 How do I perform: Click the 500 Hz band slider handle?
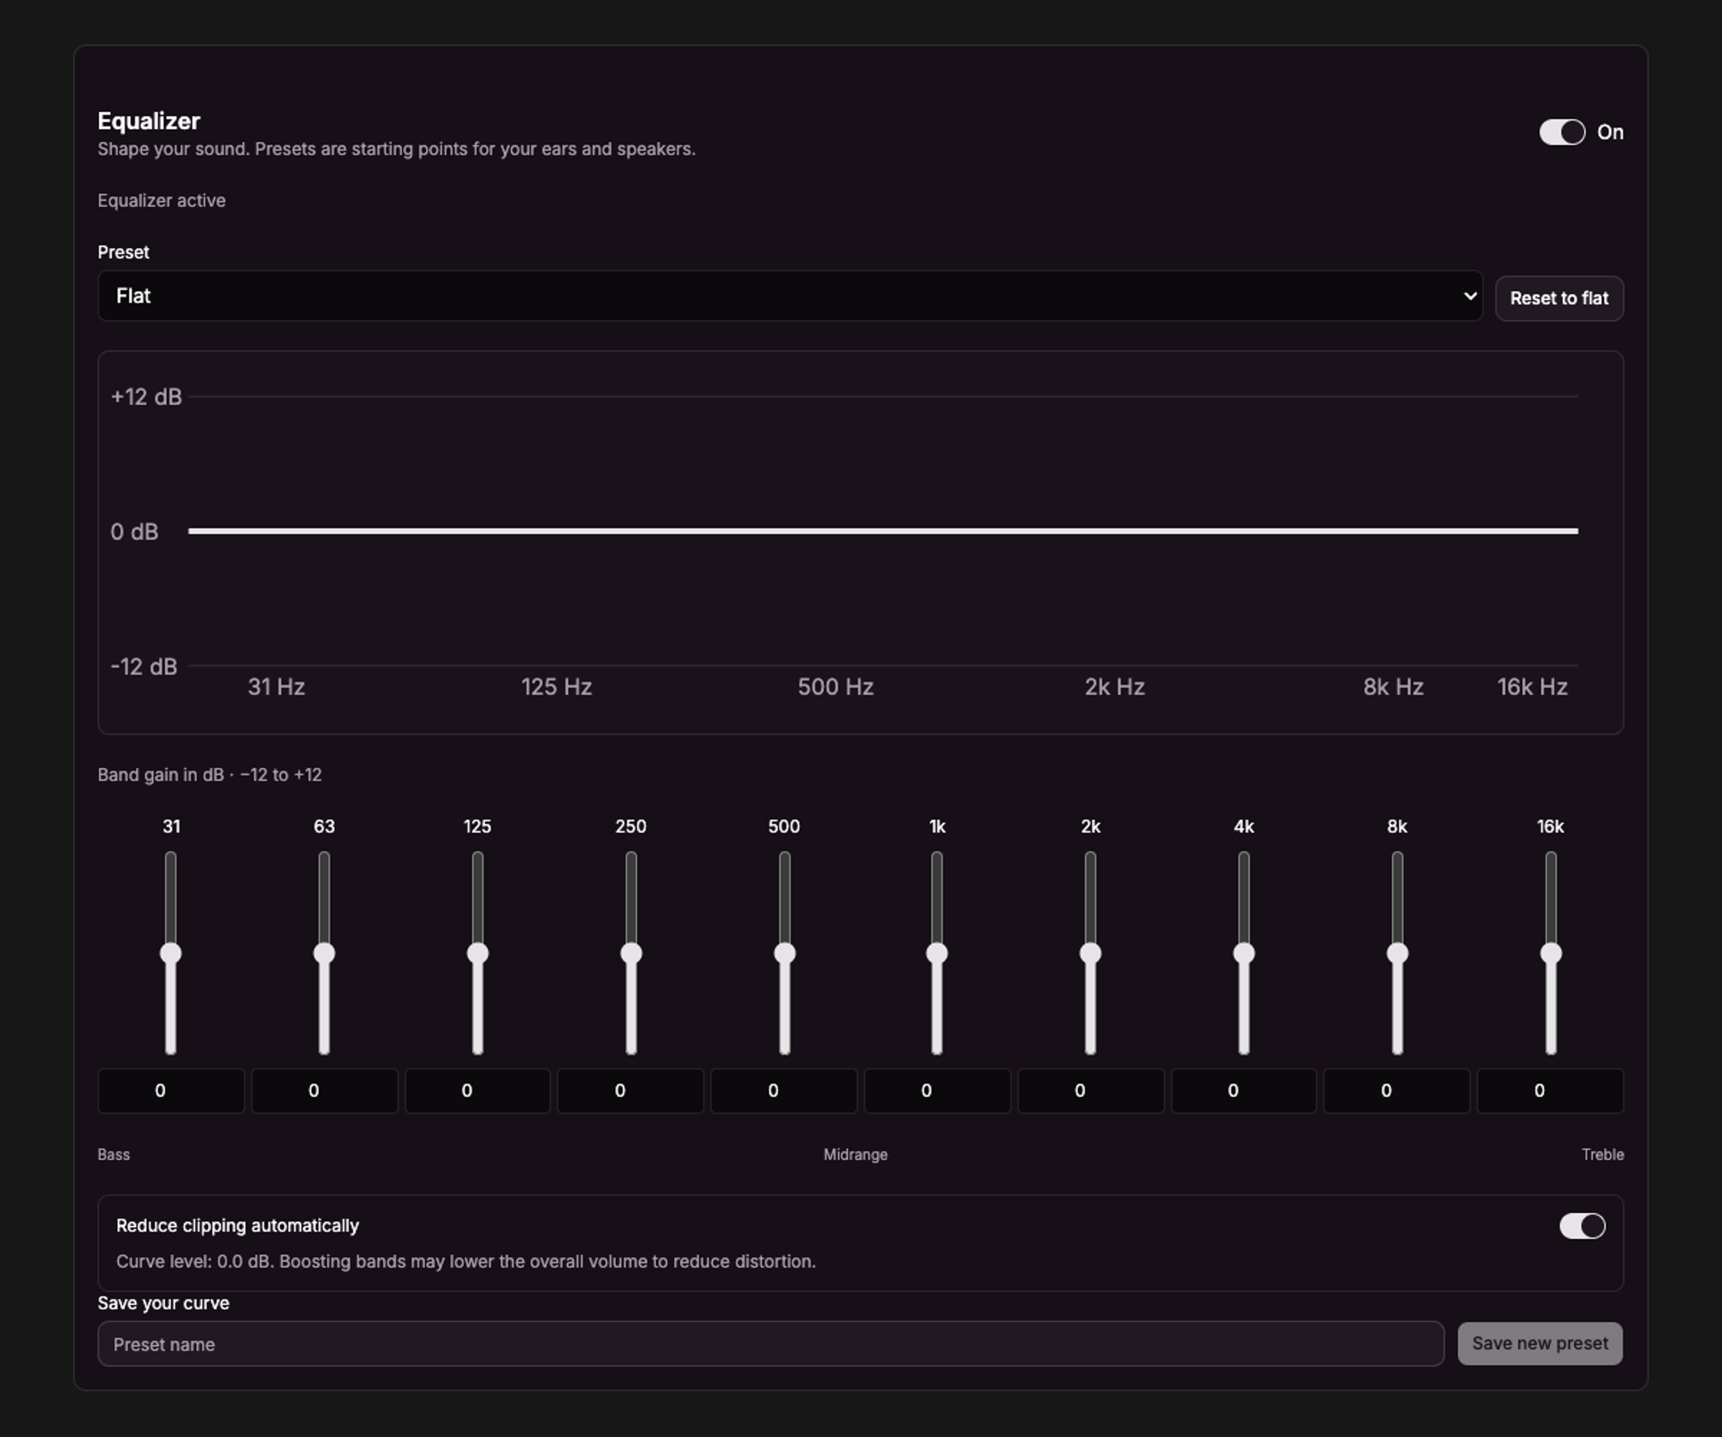coord(784,953)
